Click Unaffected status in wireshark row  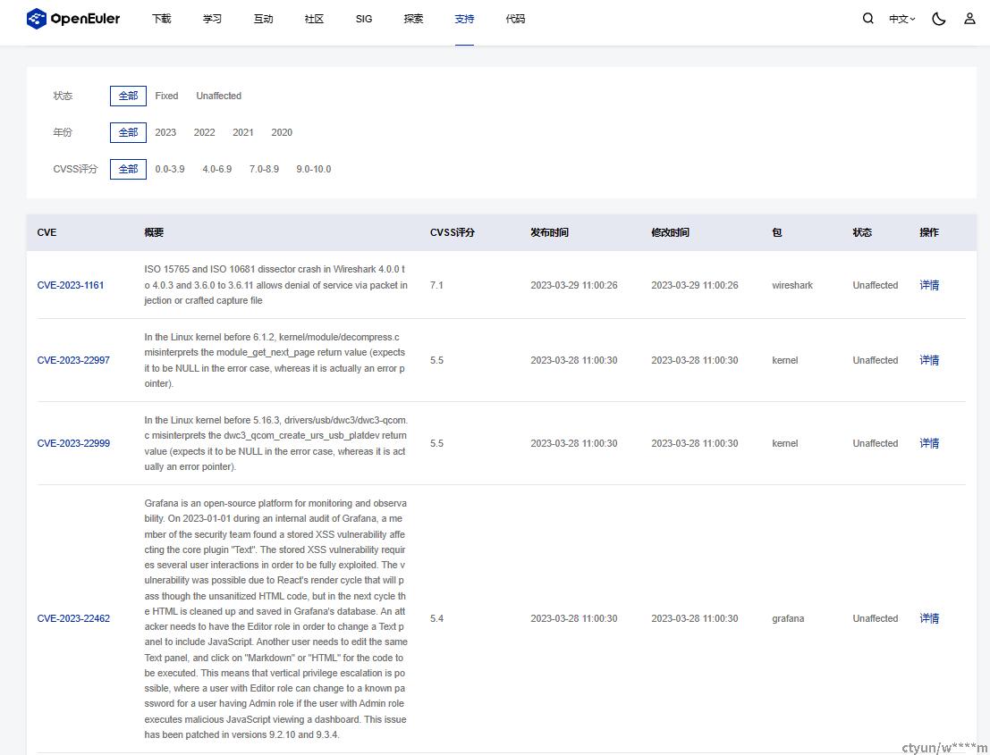(876, 285)
